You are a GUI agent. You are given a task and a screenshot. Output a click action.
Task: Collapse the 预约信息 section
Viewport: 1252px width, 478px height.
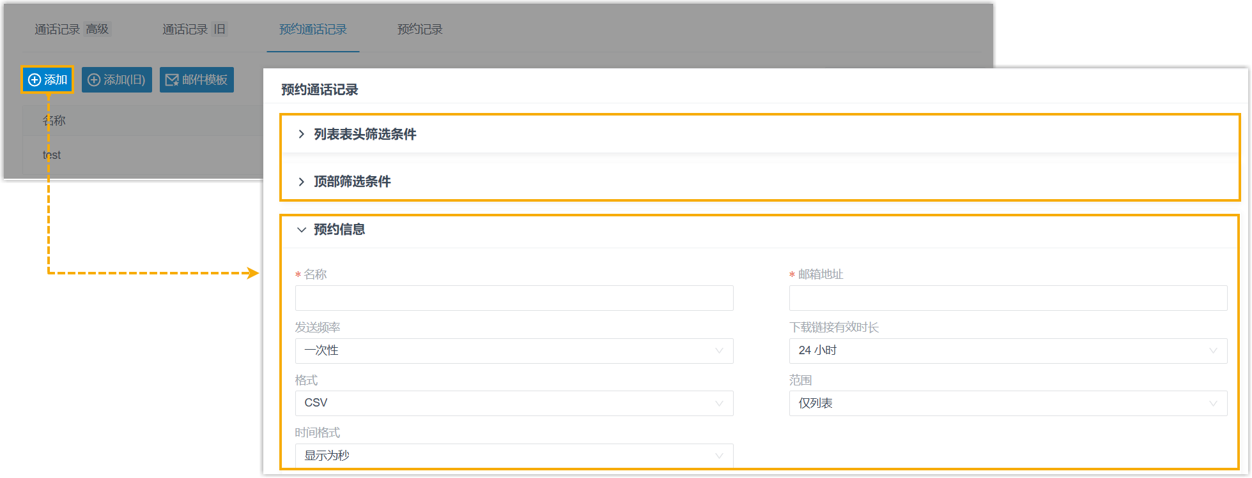coord(339,229)
